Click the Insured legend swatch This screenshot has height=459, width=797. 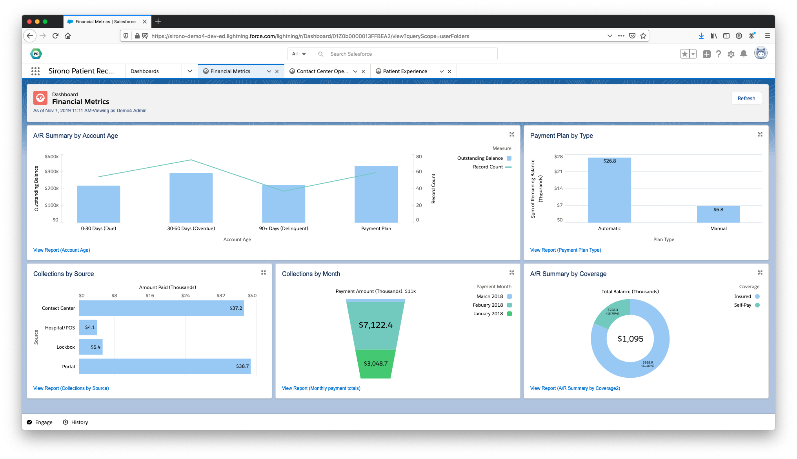(757, 296)
